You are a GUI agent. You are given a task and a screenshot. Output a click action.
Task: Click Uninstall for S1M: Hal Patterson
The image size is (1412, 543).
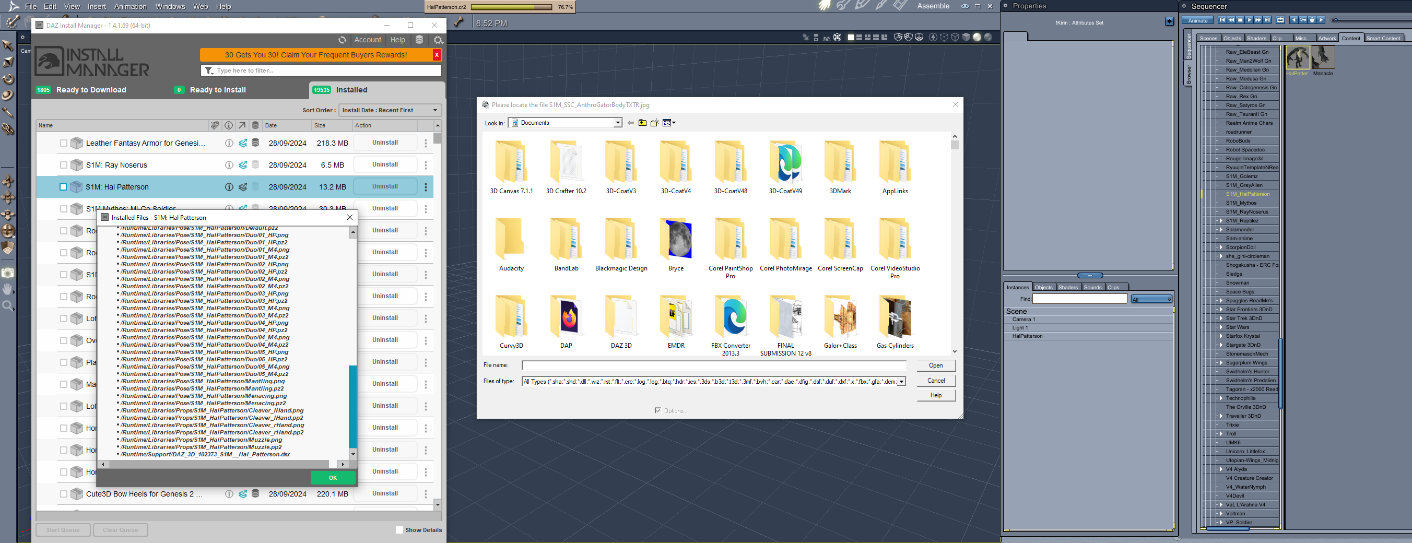pos(385,186)
